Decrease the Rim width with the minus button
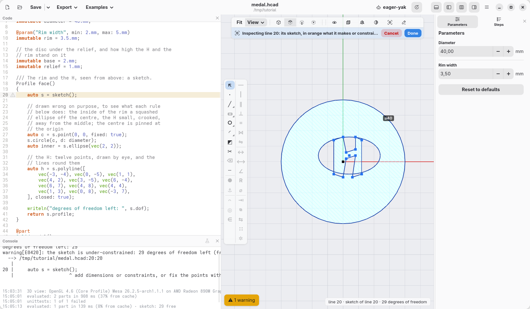The image size is (530, 309). tap(498, 74)
